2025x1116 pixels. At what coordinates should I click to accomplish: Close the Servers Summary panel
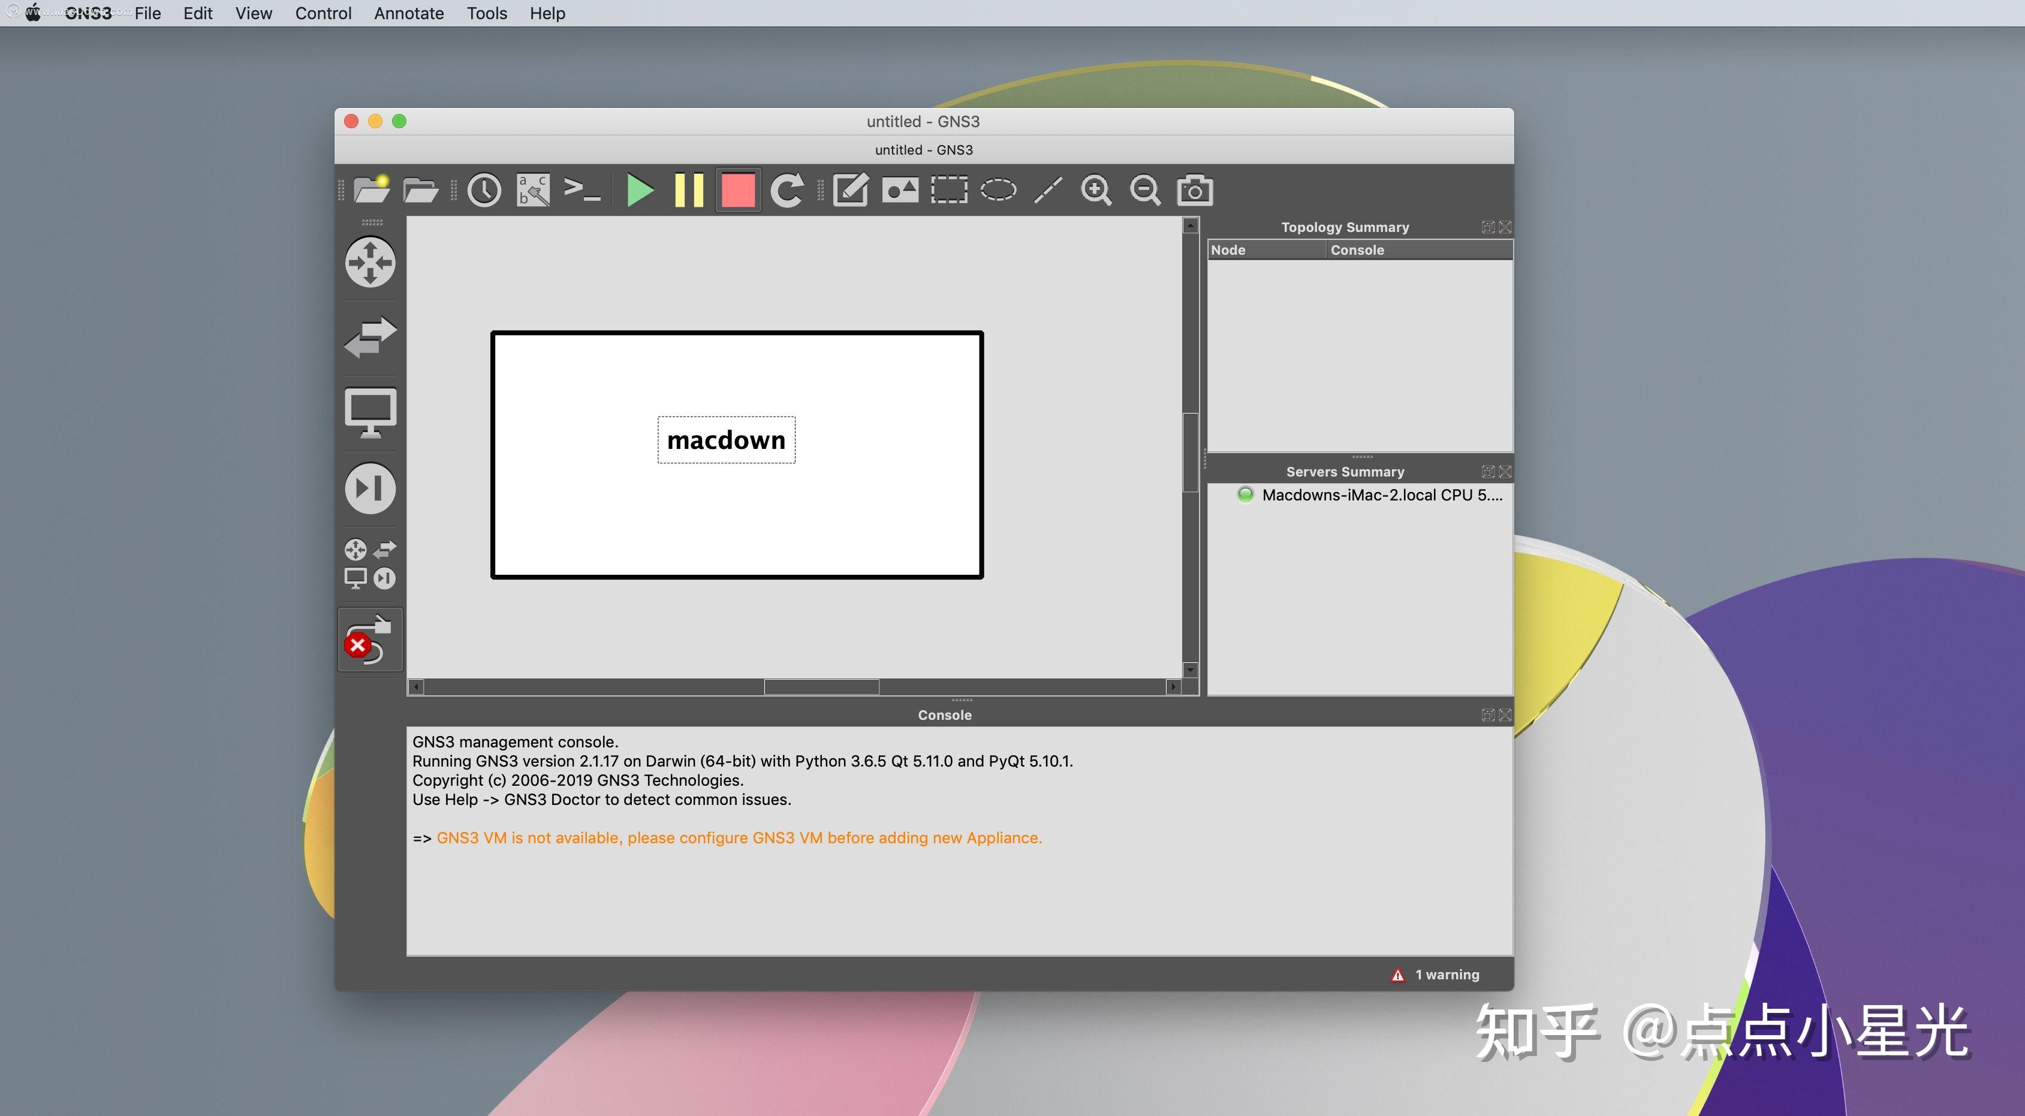[1505, 472]
